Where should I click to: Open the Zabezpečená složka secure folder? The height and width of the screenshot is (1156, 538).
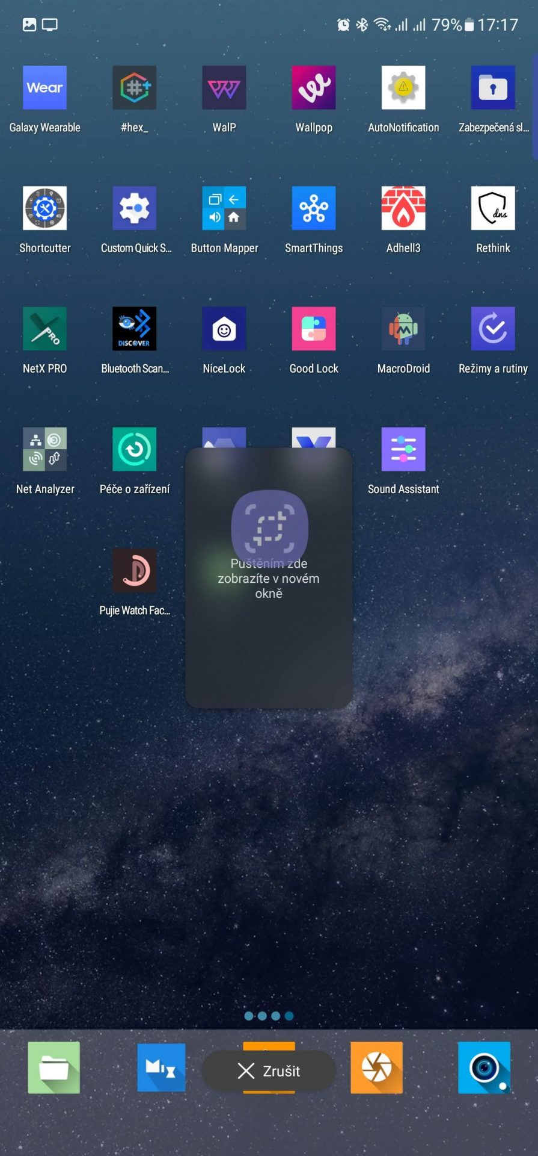point(493,88)
